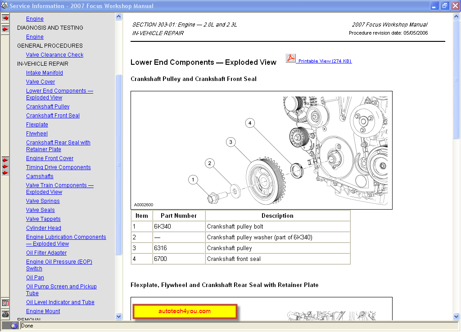Click the 'Crankshaft front seal' description cell
The height and width of the screenshot is (332, 461).
coord(277,259)
